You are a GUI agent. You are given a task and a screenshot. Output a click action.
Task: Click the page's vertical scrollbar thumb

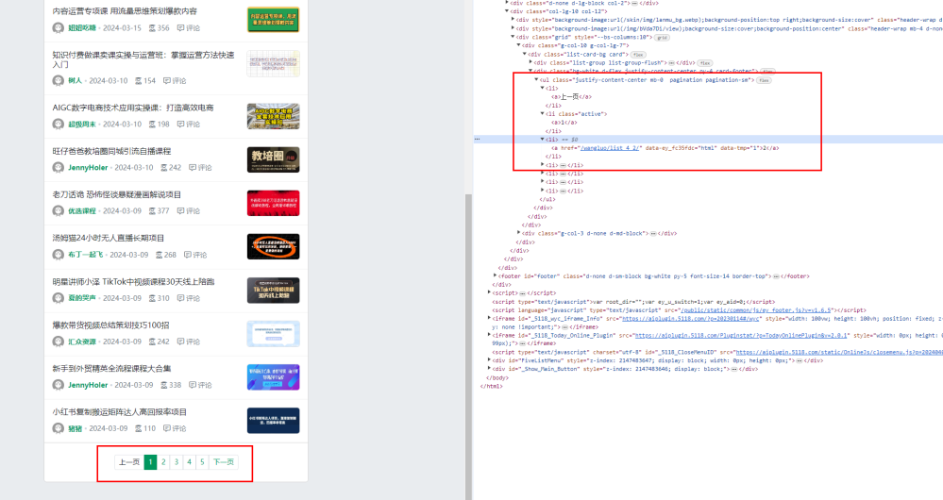point(468,347)
